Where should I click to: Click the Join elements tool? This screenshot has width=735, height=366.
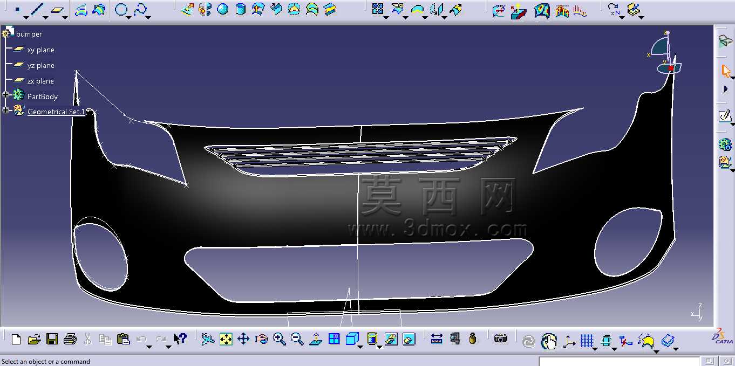click(378, 9)
